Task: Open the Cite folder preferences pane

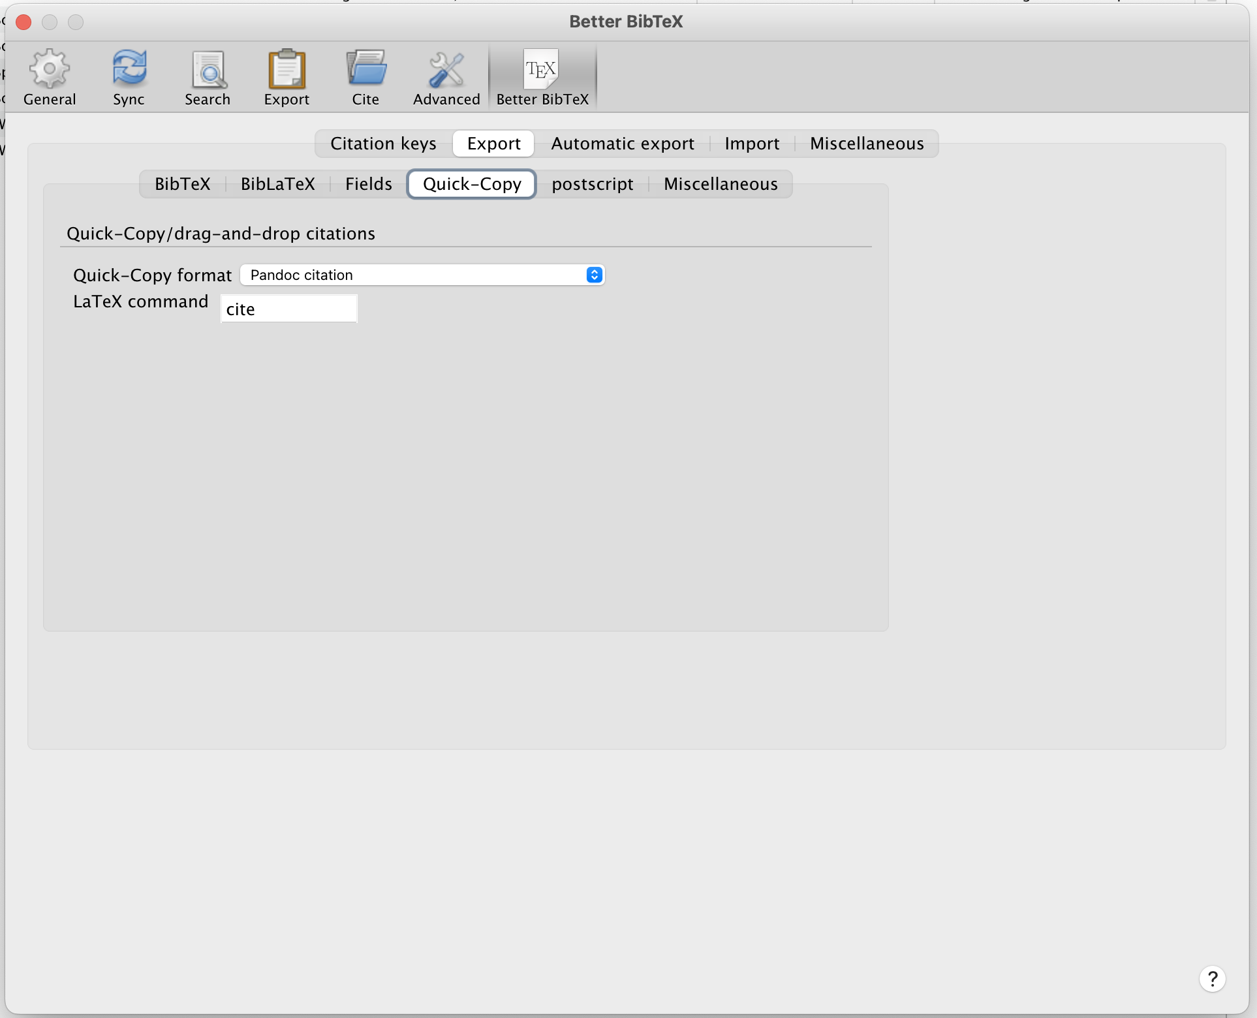Action: (x=365, y=78)
